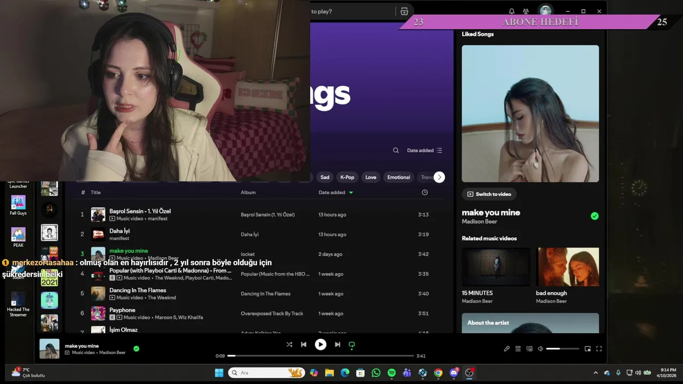683x384 pixels.
Task: Open Copilot from the taskbar
Action: 314,373
